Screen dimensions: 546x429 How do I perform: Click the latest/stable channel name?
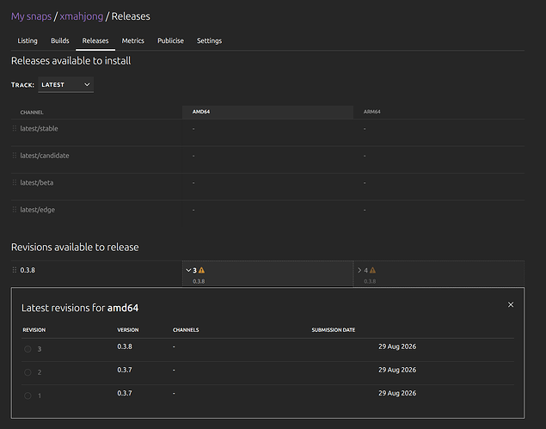click(39, 128)
